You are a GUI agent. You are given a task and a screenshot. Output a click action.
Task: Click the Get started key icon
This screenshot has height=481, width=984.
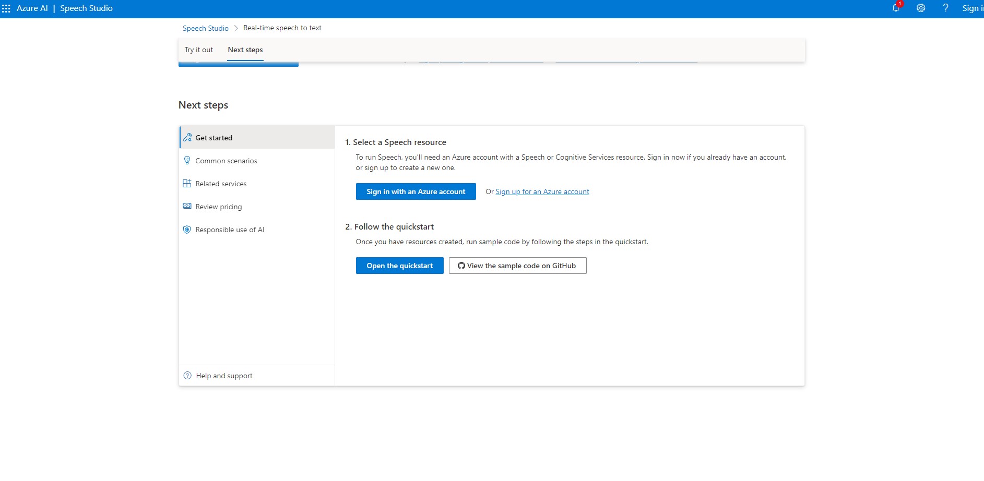pos(187,138)
